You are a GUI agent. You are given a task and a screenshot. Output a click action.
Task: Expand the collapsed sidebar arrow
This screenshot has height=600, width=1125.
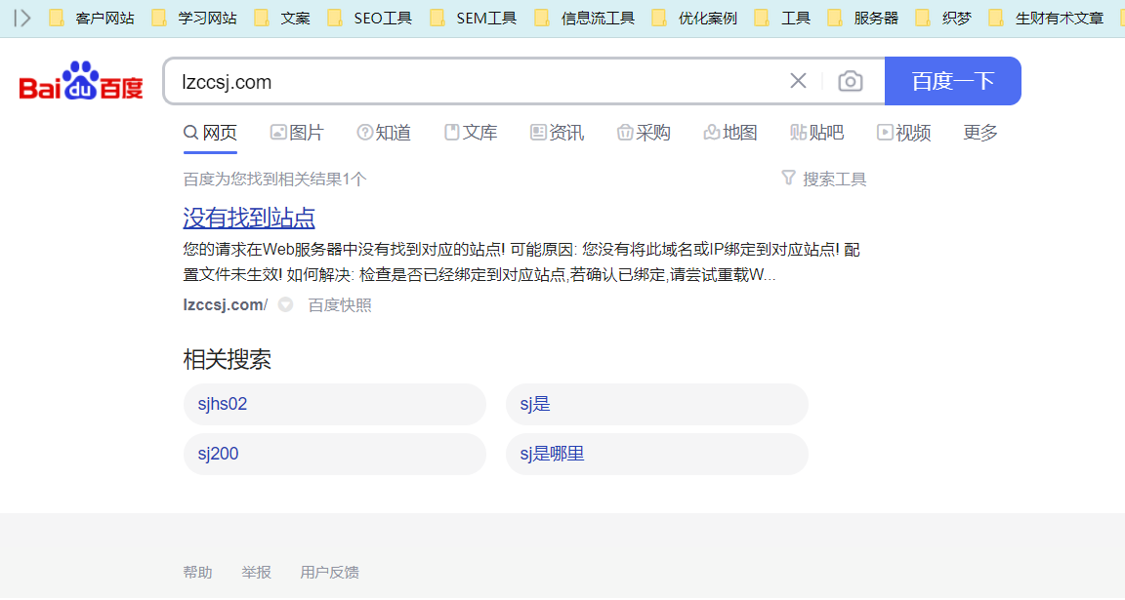pos(21,17)
